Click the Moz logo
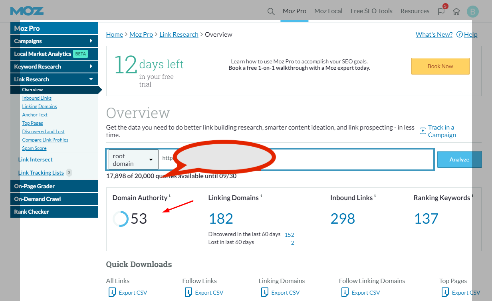Screen dimensions: 492x301 pos(27,11)
